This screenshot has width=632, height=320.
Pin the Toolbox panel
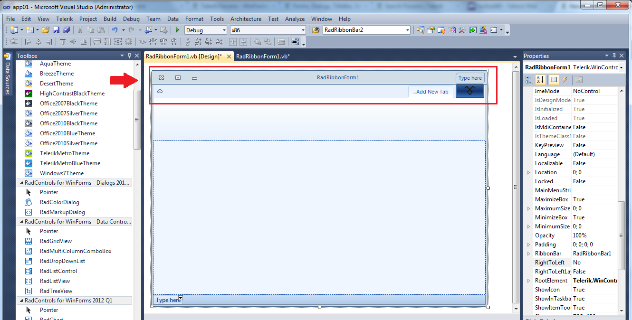pos(129,56)
